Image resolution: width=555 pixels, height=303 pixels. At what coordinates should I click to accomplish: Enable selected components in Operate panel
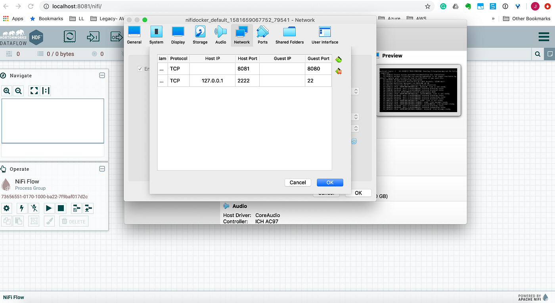point(22,208)
